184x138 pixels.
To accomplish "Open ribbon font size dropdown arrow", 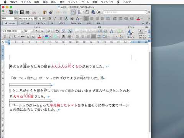I will (32, 31).
